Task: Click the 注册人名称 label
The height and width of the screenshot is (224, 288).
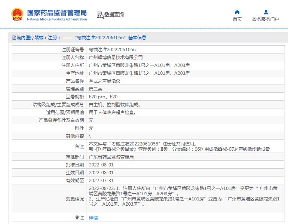Action: point(73,58)
